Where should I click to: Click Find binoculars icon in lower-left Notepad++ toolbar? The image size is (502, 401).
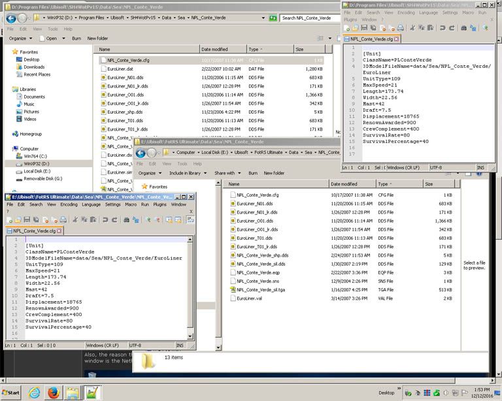[x=126, y=219]
